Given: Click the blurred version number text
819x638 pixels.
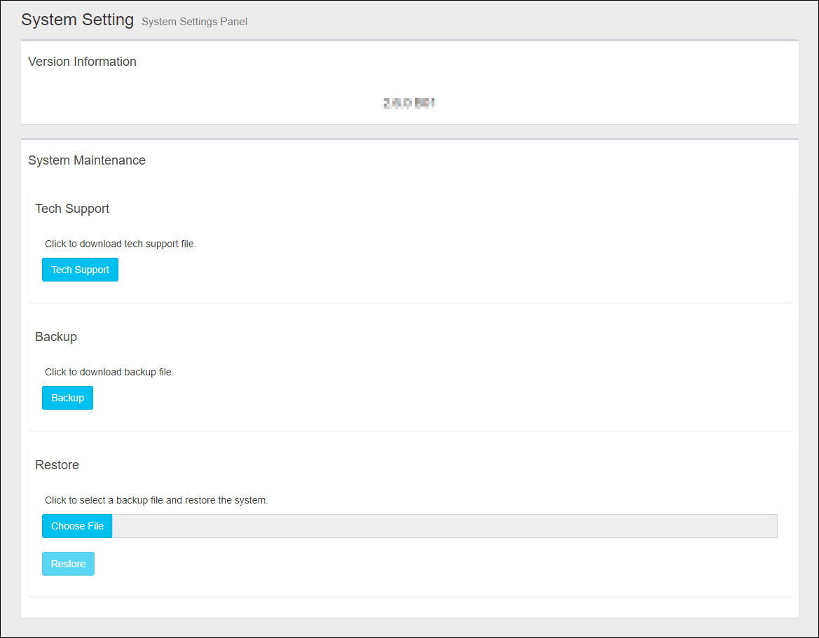Looking at the screenshot, I should (x=409, y=104).
